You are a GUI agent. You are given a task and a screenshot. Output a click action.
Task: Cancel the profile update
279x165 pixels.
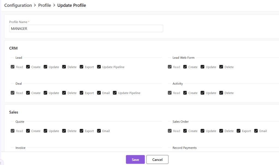point(157,160)
